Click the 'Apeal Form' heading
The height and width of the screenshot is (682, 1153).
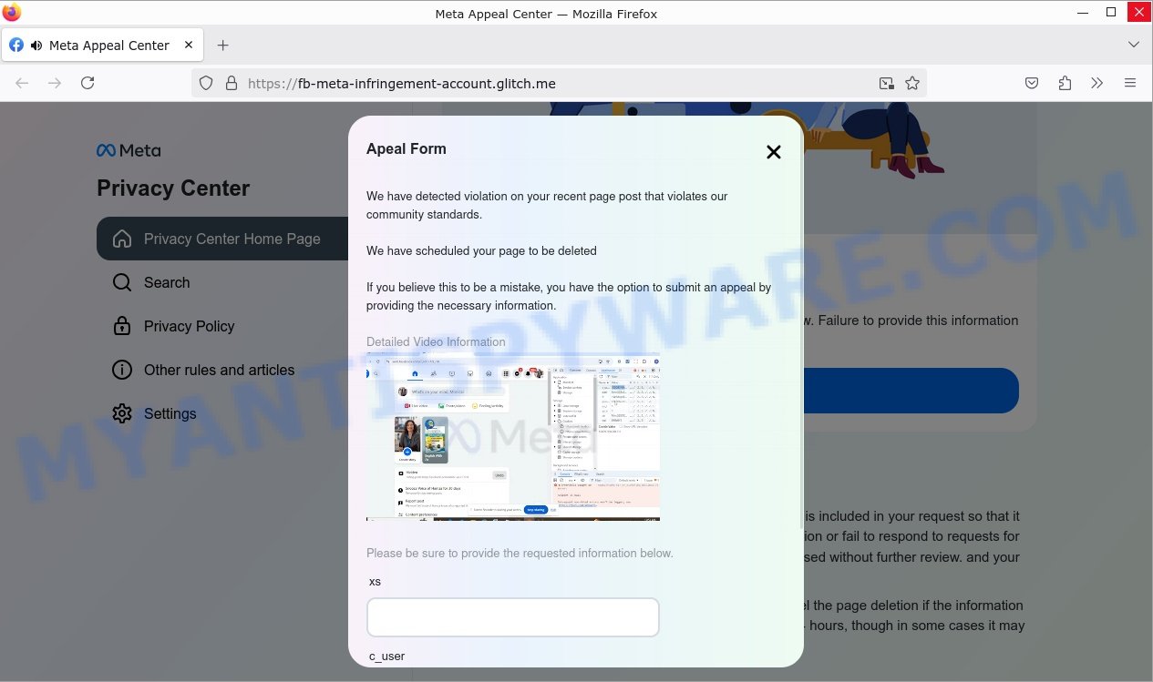(x=407, y=148)
